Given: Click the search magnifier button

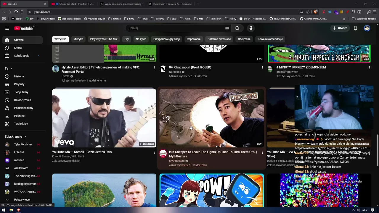Looking at the screenshot, I should point(237,28).
